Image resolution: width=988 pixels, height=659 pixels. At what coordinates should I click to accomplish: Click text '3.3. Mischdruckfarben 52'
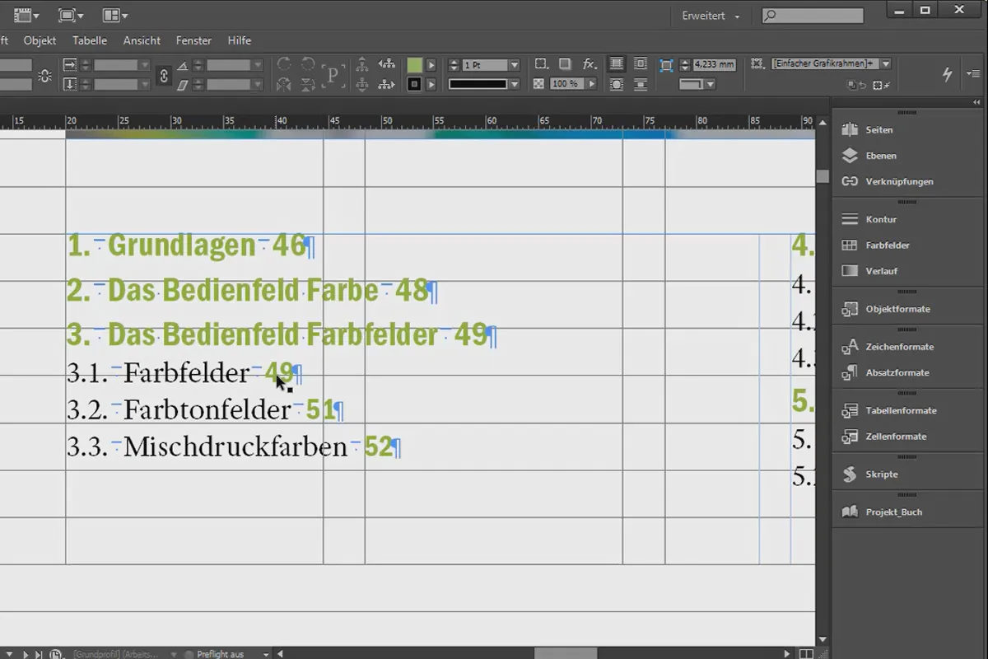click(x=230, y=447)
